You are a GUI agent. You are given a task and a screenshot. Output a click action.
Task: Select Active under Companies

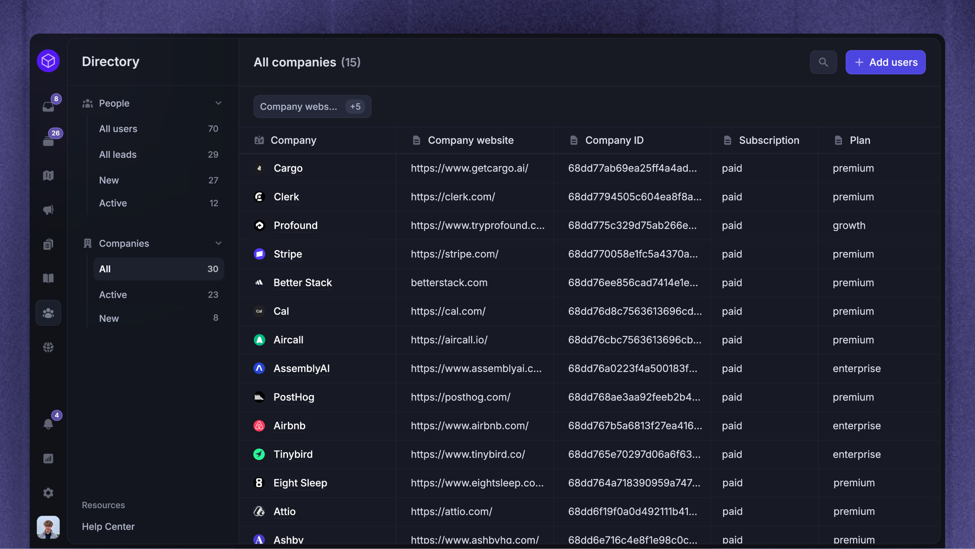tap(158, 295)
